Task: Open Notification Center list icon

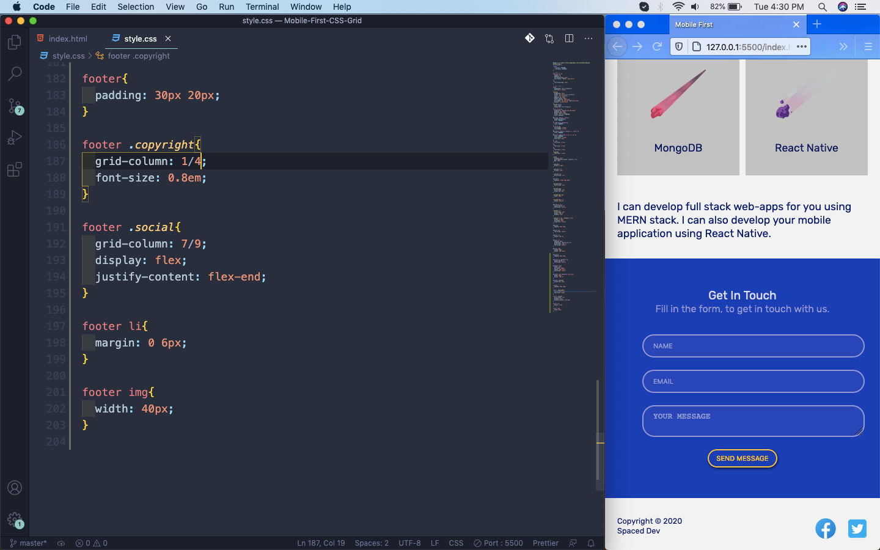Action: click(x=861, y=7)
